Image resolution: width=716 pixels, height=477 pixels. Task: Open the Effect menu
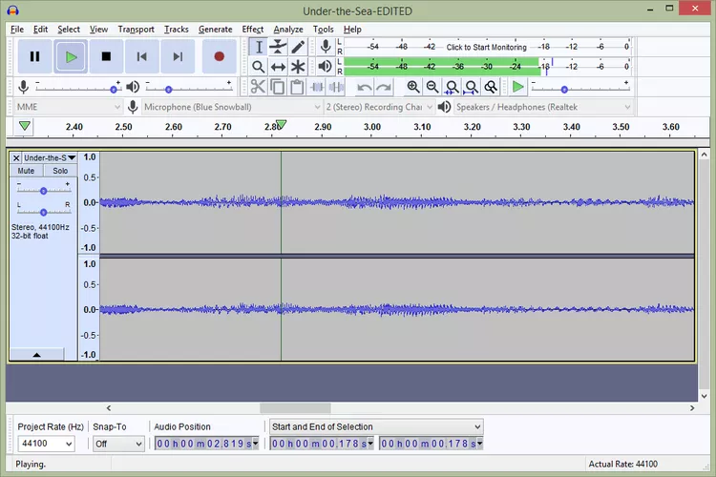click(252, 30)
